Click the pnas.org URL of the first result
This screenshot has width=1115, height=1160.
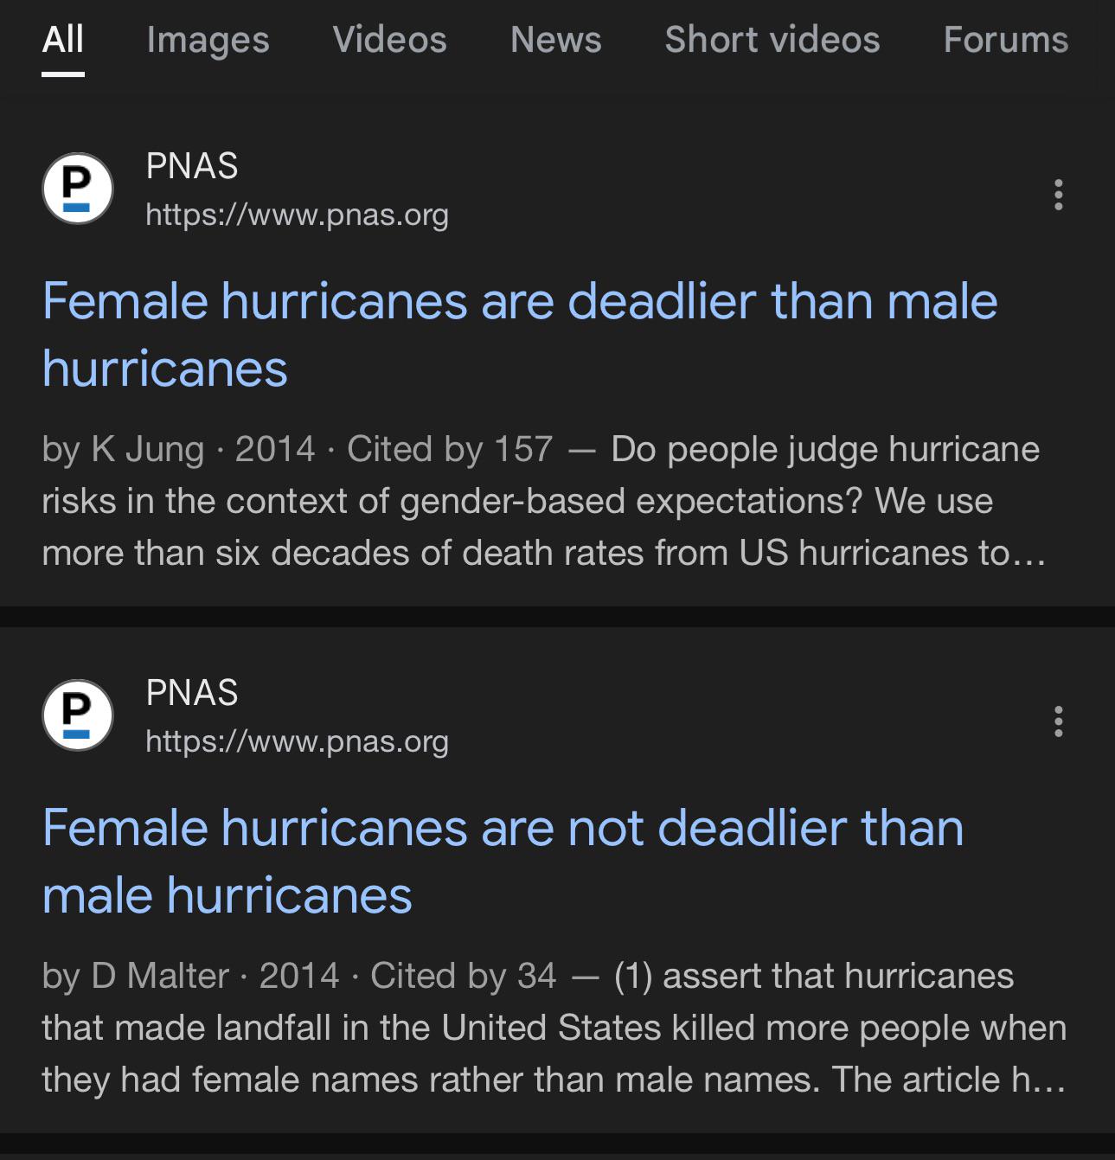click(x=297, y=215)
